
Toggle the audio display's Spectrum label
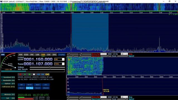tap(96, 99)
